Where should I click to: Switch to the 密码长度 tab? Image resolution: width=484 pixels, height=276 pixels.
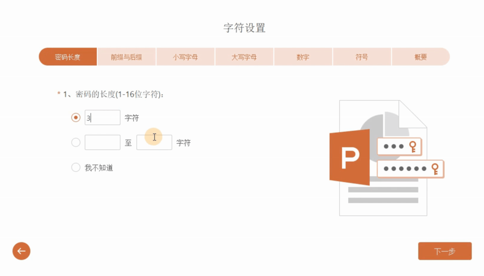click(x=68, y=57)
